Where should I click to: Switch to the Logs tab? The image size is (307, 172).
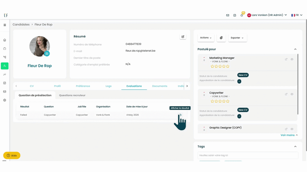109,86
